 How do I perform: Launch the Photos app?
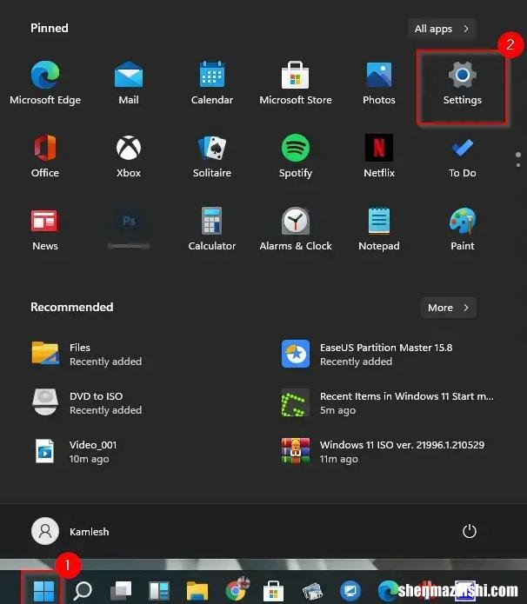[379, 83]
